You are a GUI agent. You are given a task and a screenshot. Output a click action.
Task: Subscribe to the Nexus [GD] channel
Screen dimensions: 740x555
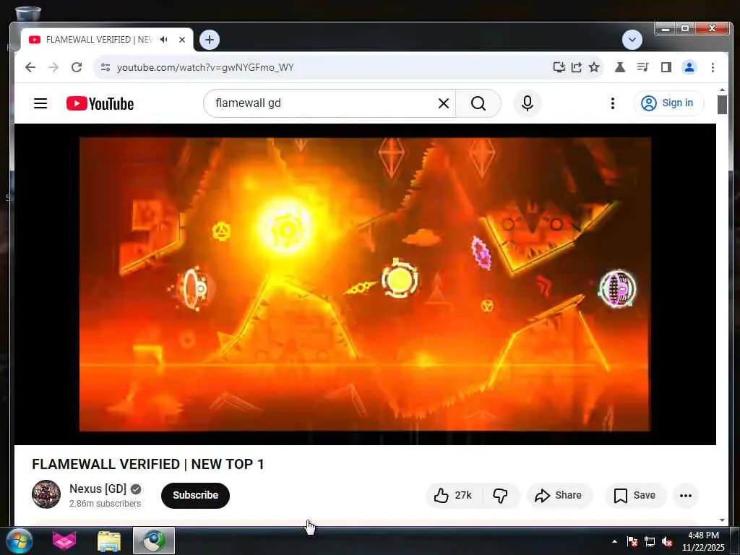(x=195, y=496)
